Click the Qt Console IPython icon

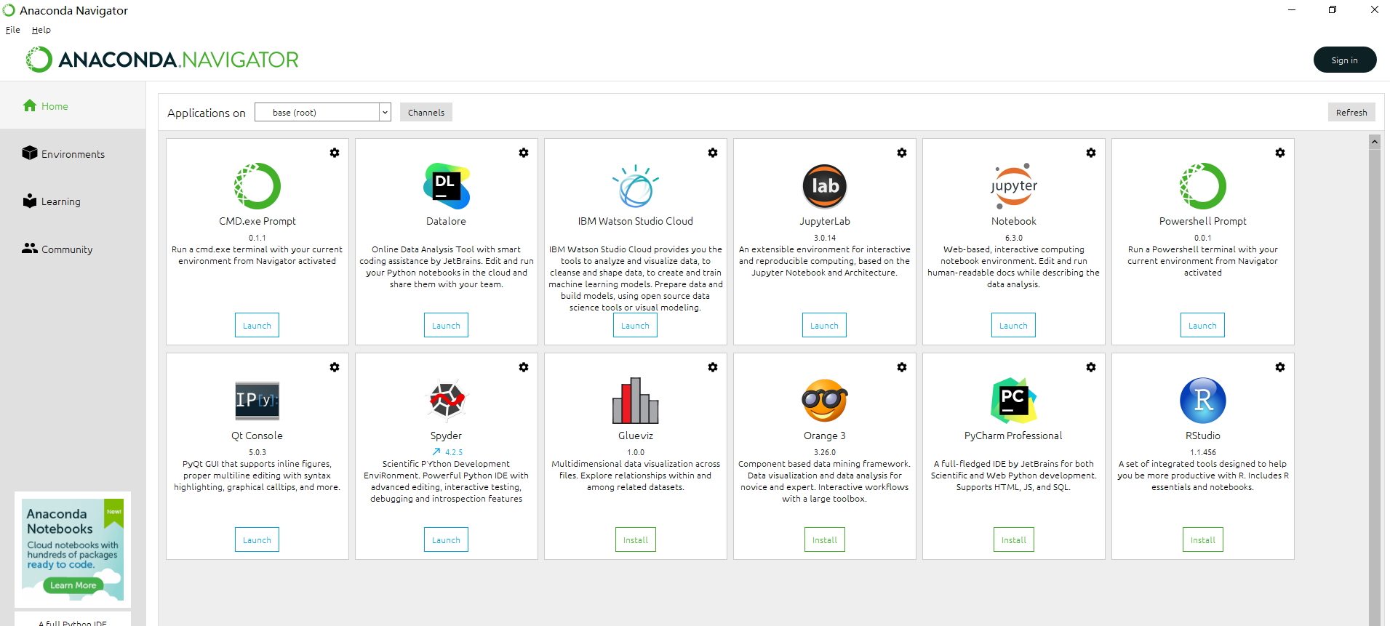click(x=257, y=401)
